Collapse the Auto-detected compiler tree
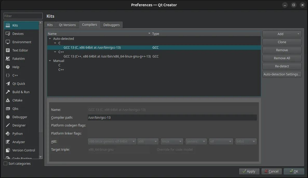Image resolution: width=308 pixels, height=178 pixels. 50,39
